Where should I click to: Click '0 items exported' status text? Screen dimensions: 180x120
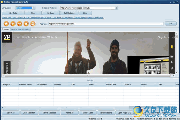click(x=125, y=119)
